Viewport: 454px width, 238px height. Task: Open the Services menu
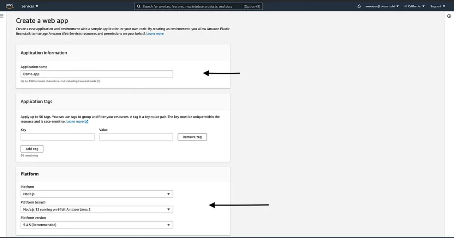coord(30,7)
